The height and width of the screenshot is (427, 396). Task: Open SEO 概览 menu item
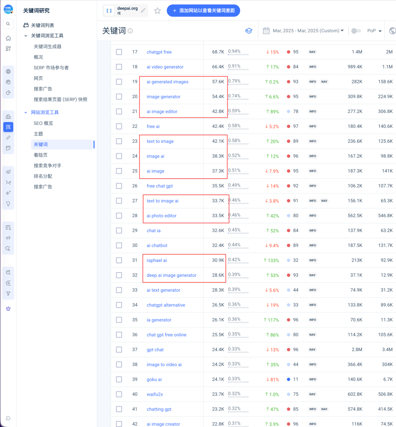pyautogui.click(x=43, y=123)
